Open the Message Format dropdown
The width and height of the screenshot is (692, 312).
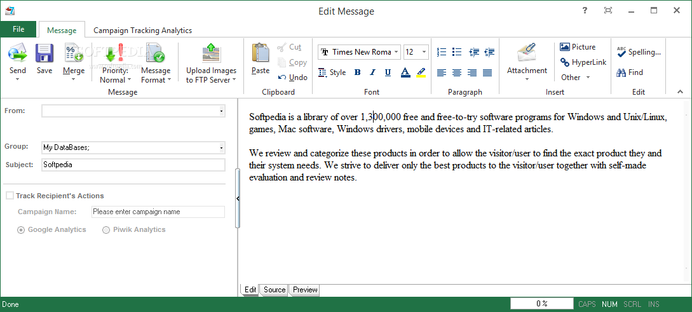[155, 76]
